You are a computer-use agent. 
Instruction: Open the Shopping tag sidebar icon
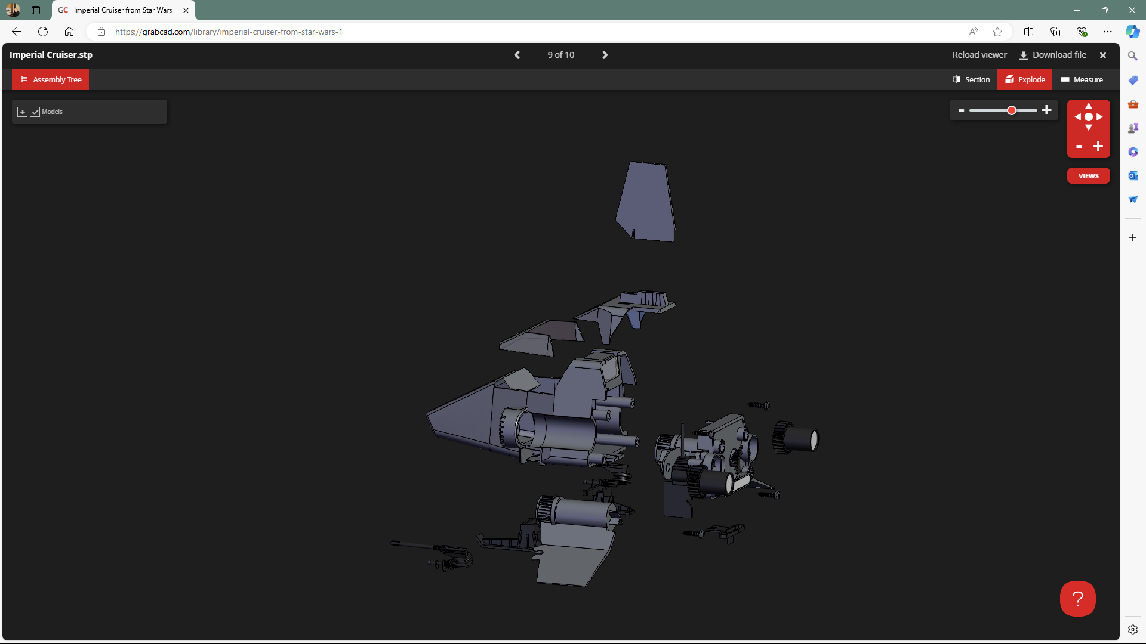(x=1133, y=80)
